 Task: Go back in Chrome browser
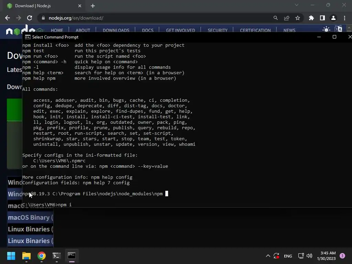click(x=8, y=18)
